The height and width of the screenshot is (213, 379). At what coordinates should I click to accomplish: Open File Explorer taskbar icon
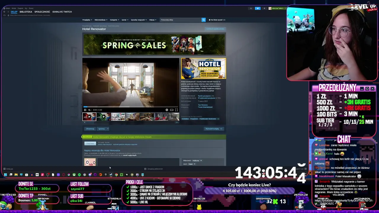(x=16, y=175)
